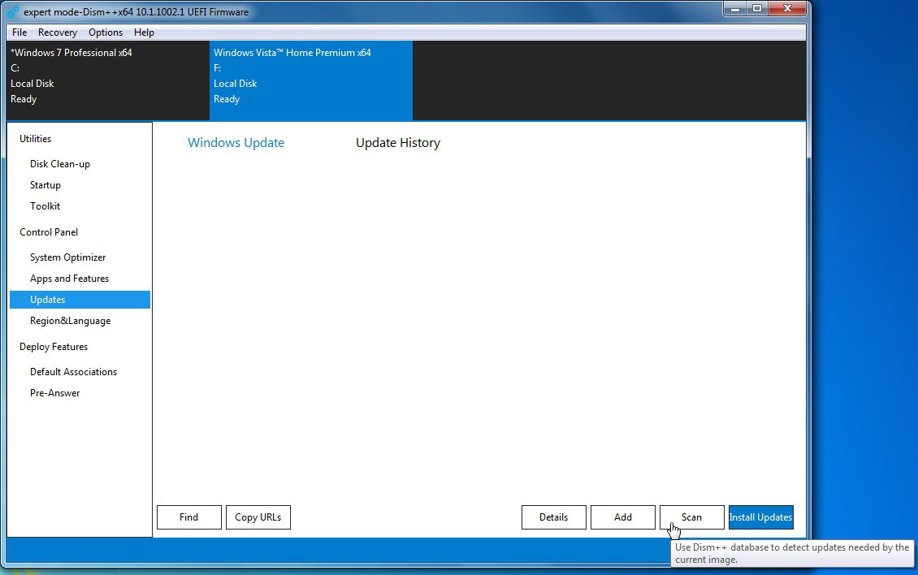Viewport: 918px width, 575px height.
Task: Select the Windows Vista Home Premium x64 image
Action: pos(311,80)
